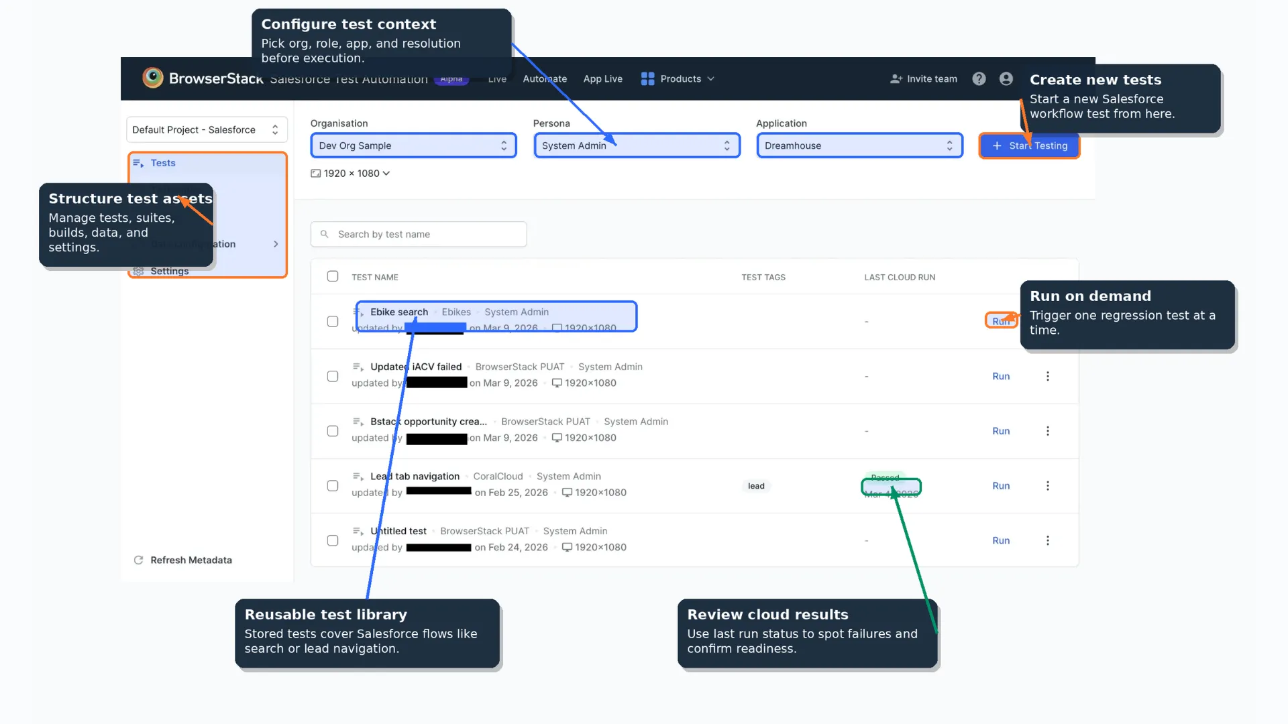Image resolution: width=1288 pixels, height=724 pixels.
Task: Check the Bstack opportunity test checkbox
Action: (333, 431)
